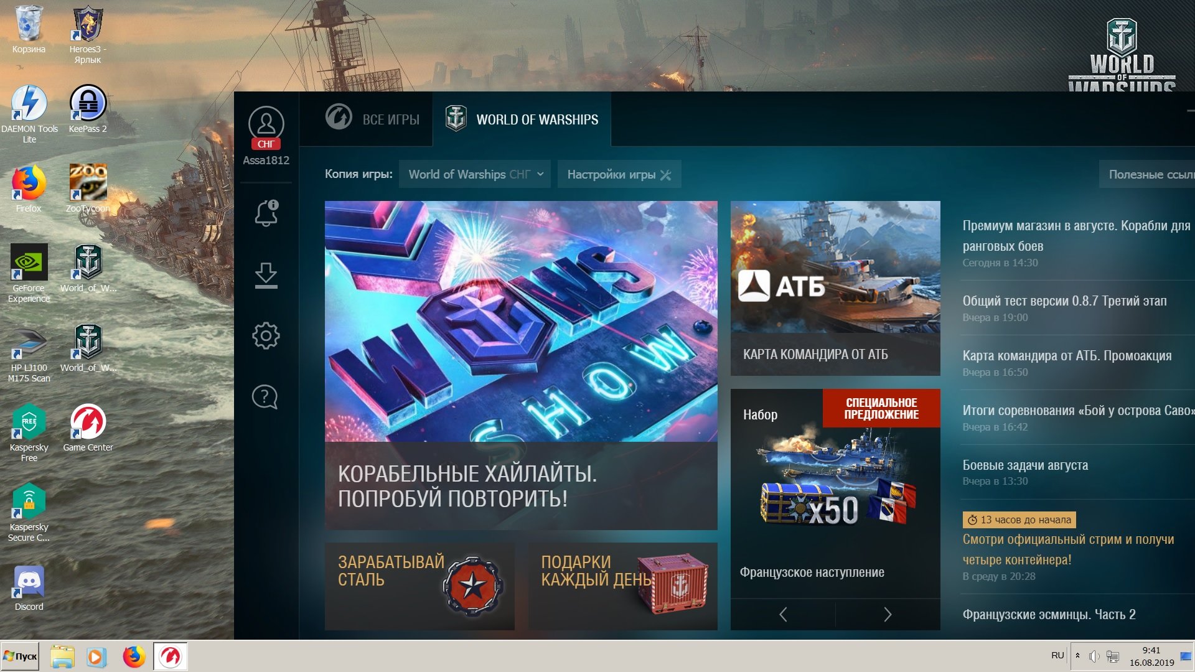
Task: Open the help question mark icon
Action: pyautogui.click(x=265, y=396)
